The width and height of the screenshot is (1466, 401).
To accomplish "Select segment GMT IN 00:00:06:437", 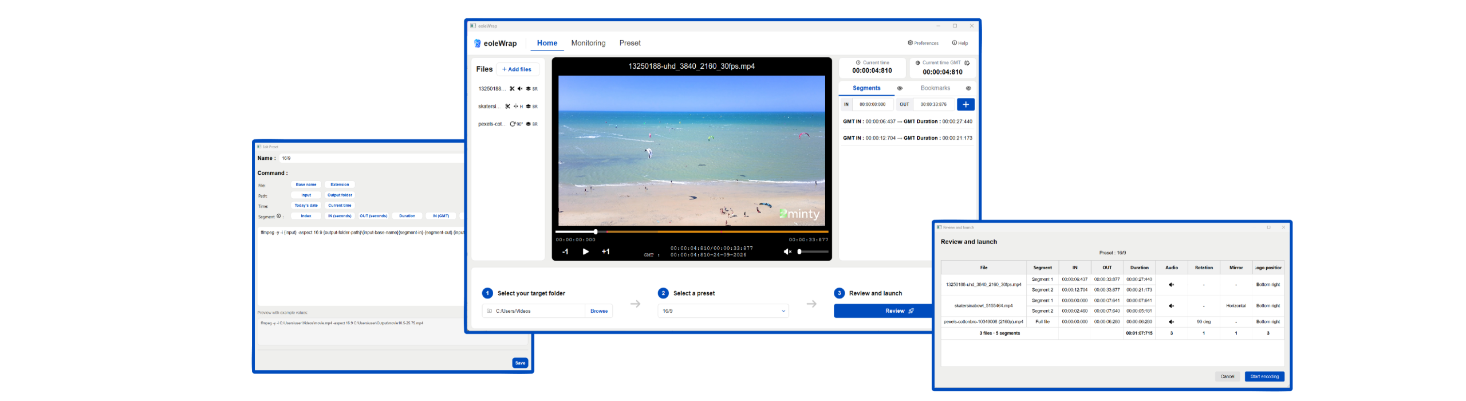I will pyautogui.click(x=907, y=121).
